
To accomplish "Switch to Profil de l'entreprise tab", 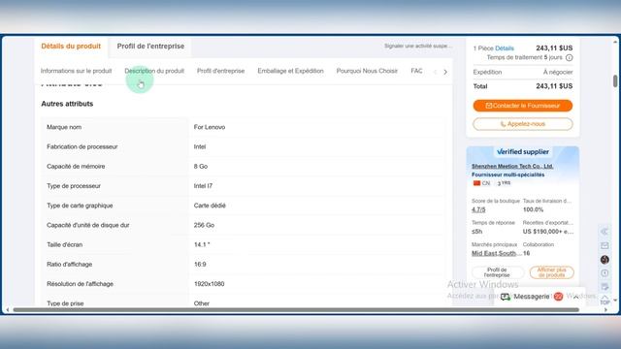I will pyautogui.click(x=150, y=46).
